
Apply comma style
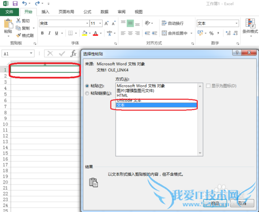click(x=219, y=33)
